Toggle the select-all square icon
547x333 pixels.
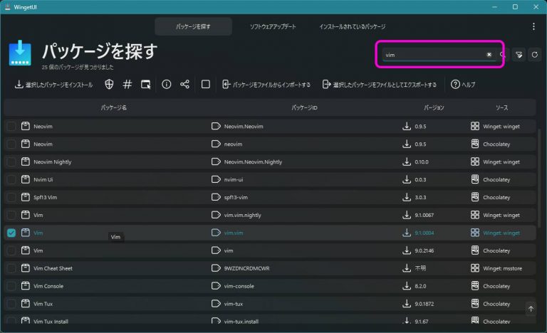coord(205,85)
